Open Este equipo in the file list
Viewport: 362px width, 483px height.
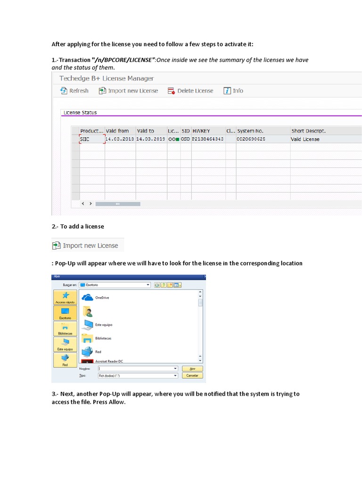[x=97, y=325]
